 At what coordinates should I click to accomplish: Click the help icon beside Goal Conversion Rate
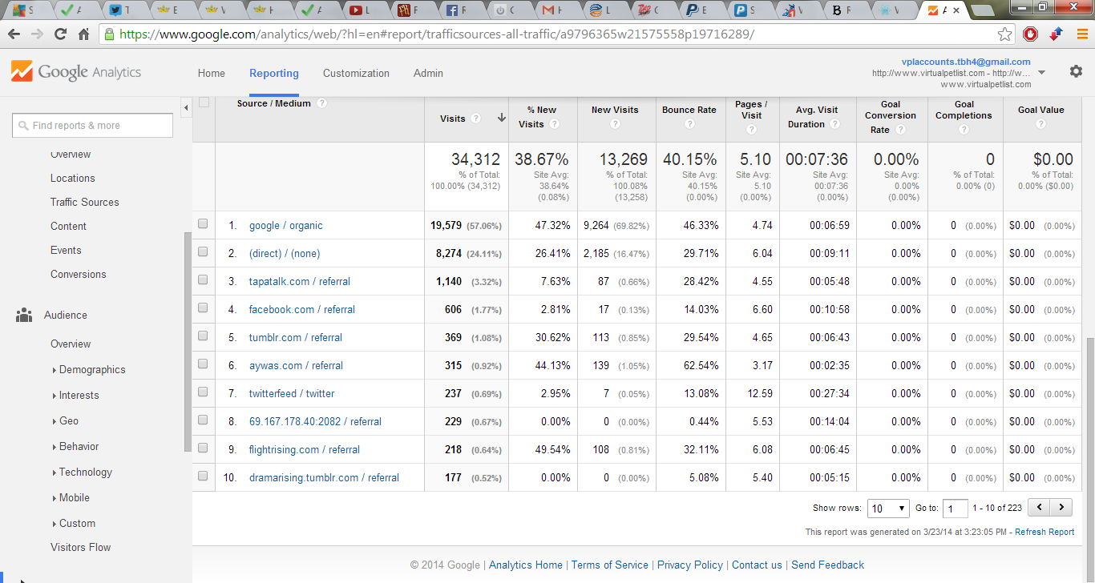point(900,130)
